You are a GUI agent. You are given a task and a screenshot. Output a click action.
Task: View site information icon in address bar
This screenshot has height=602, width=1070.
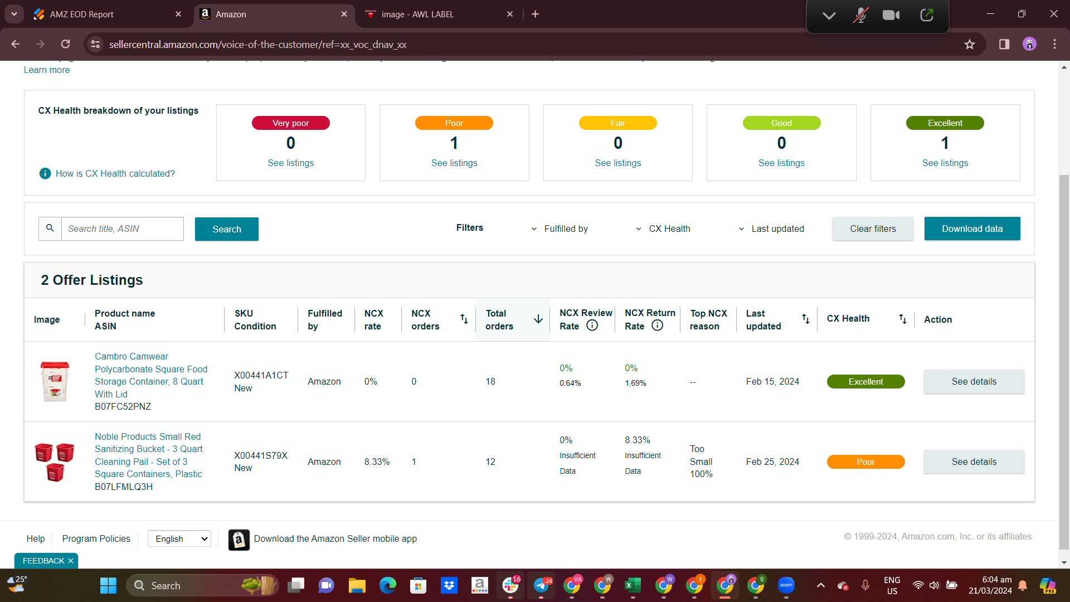point(96,44)
